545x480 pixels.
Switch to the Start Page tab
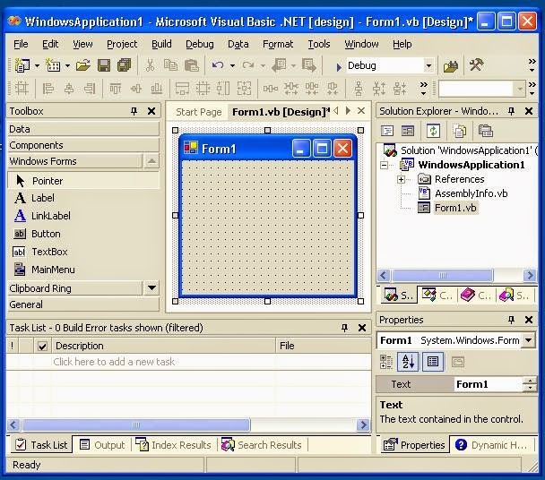[x=198, y=112]
